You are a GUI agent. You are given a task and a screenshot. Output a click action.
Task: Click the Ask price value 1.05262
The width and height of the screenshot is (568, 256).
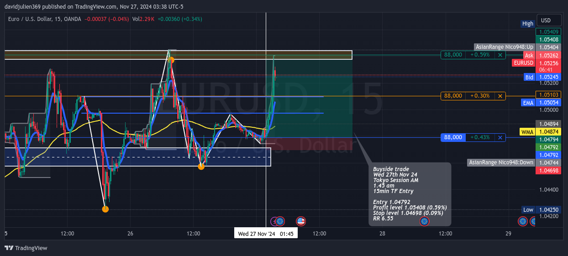point(548,55)
